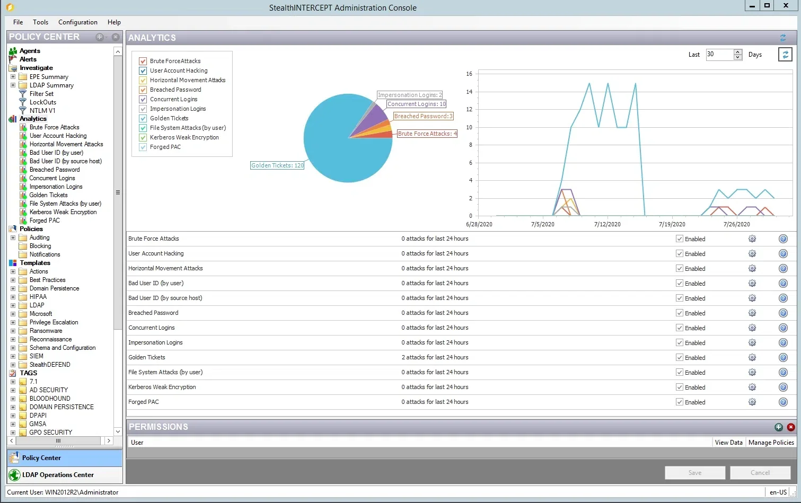The width and height of the screenshot is (801, 503).
Task: Disable the User Account Hacking Enabled checkbox
Action: (680, 254)
